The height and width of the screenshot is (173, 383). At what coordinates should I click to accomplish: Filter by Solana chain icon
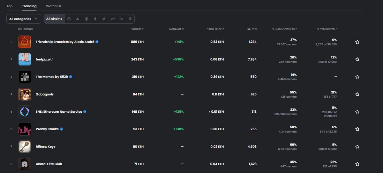pos(130,19)
